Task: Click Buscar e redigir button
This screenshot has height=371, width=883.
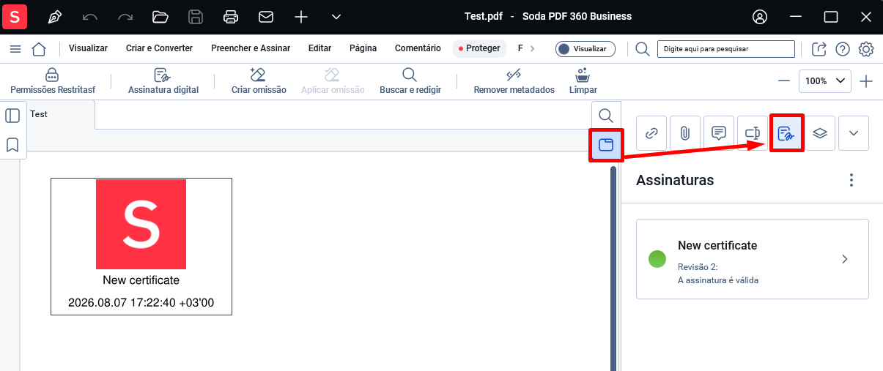Action: click(x=410, y=81)
